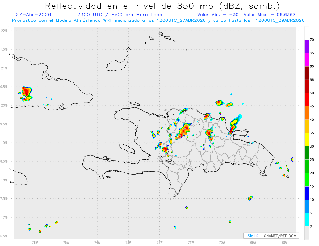Screen dimensions: 319x246
Task: Click the SisPI ONAMET/REP.DOM. logo box
Action: point(271,236)
